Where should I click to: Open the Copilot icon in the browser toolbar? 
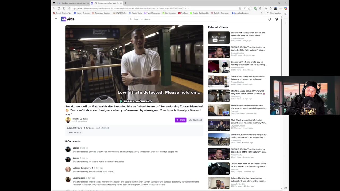coord(286,8)
